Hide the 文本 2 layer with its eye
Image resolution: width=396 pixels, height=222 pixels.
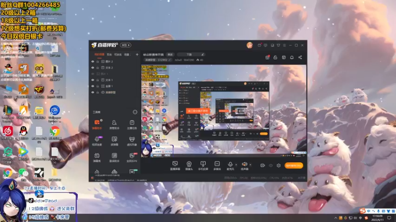pos(93,68)
